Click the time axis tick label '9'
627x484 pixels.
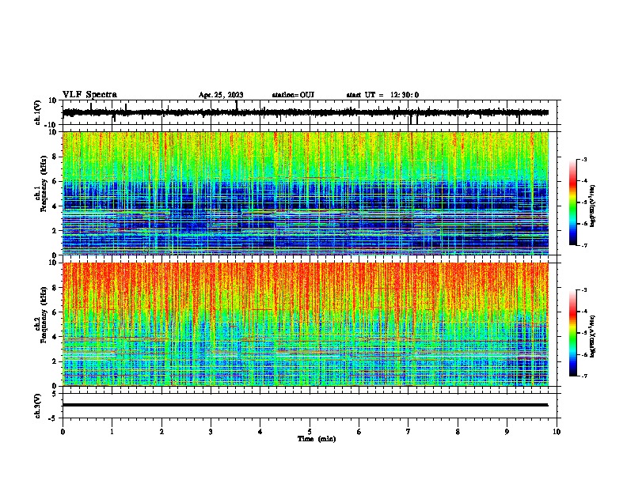(x=507, y=432)
